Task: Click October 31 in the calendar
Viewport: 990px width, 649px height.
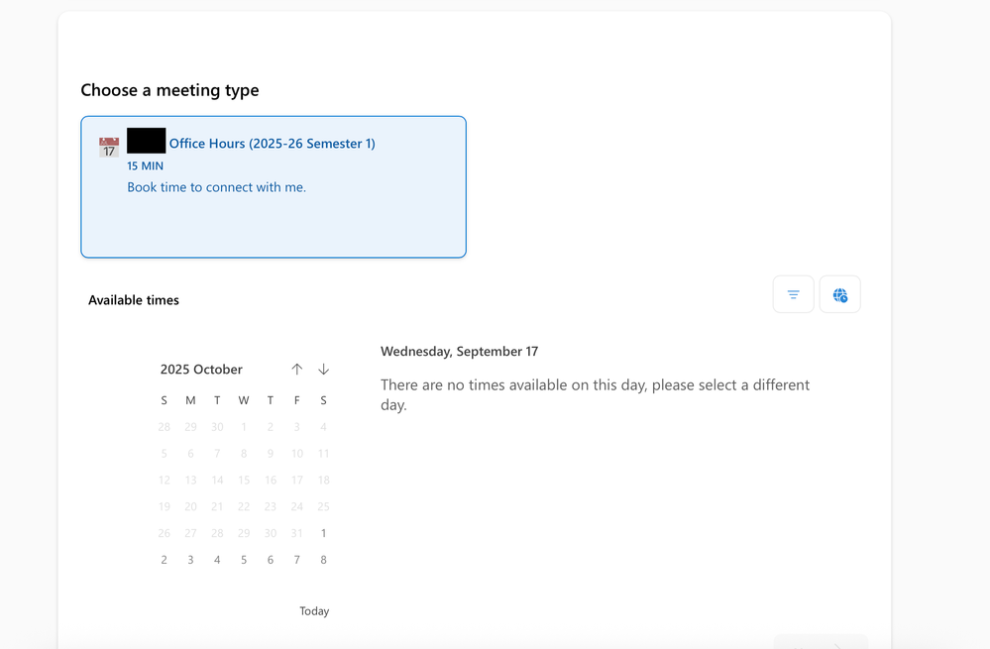Action: click(296, 533)
